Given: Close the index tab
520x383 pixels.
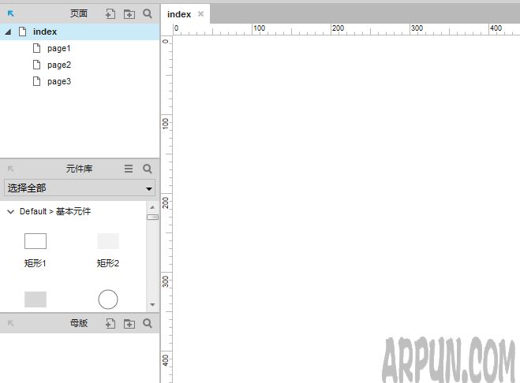Looking at the screenshot, I should click(x=201, y=14).
